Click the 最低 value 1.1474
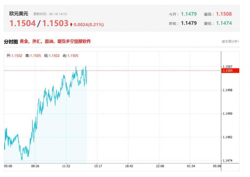The width and height of the screenshot is (250, 177). 224,23
